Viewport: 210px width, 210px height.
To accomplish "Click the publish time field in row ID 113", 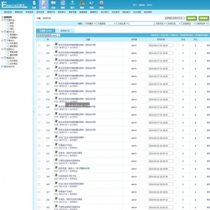I will [161, 146].
